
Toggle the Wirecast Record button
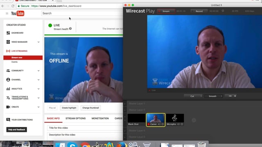click(x=199, y=11)
